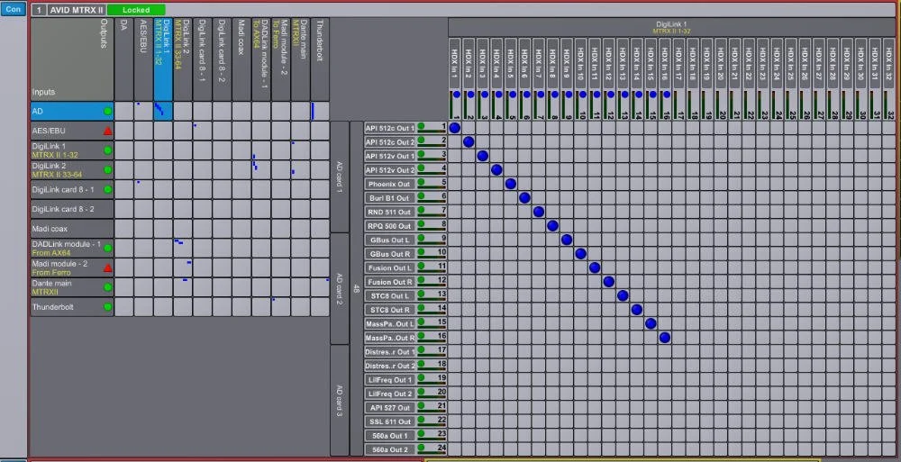Viewport: 901px width, 462px height.
Task: Select the Thunderbolt output column header
Action: [x=320, y=59]
